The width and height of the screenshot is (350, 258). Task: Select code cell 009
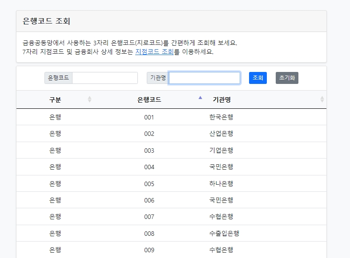tap(149, 250)
